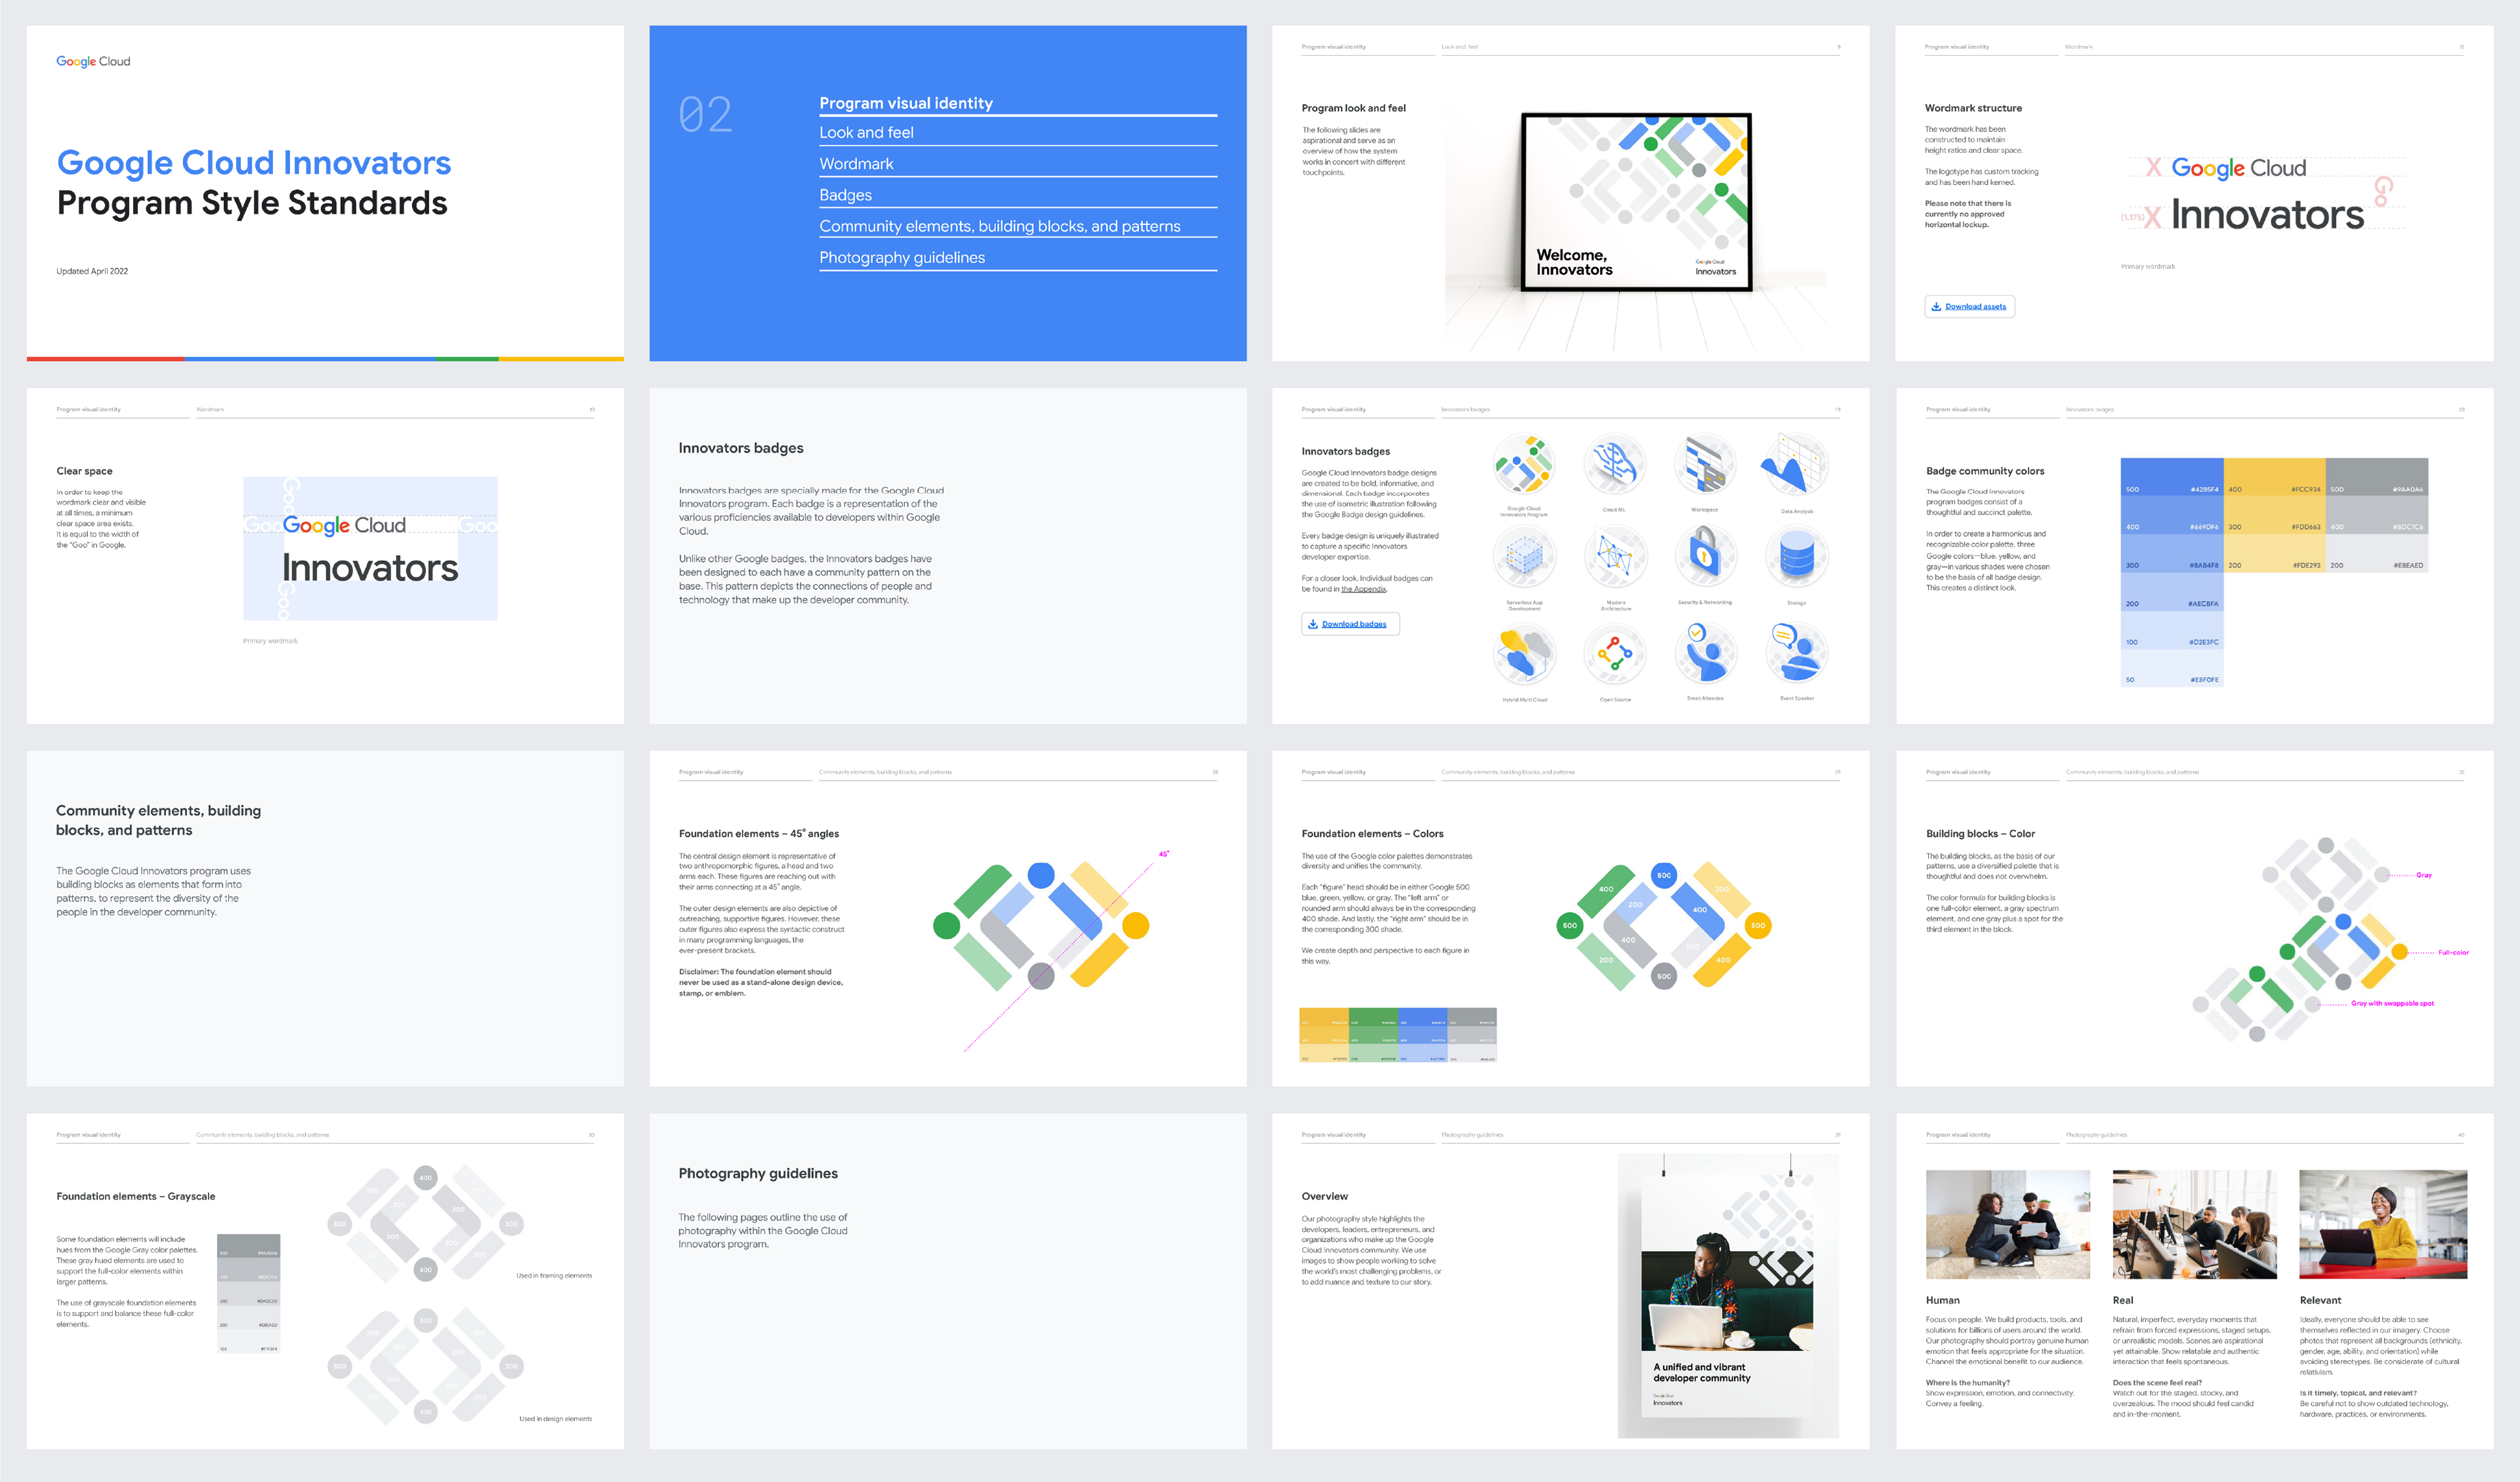Click the Hybrid Multi Cloud badge
This screenshot has width=2520, height=1482.
coord(1523,653)
